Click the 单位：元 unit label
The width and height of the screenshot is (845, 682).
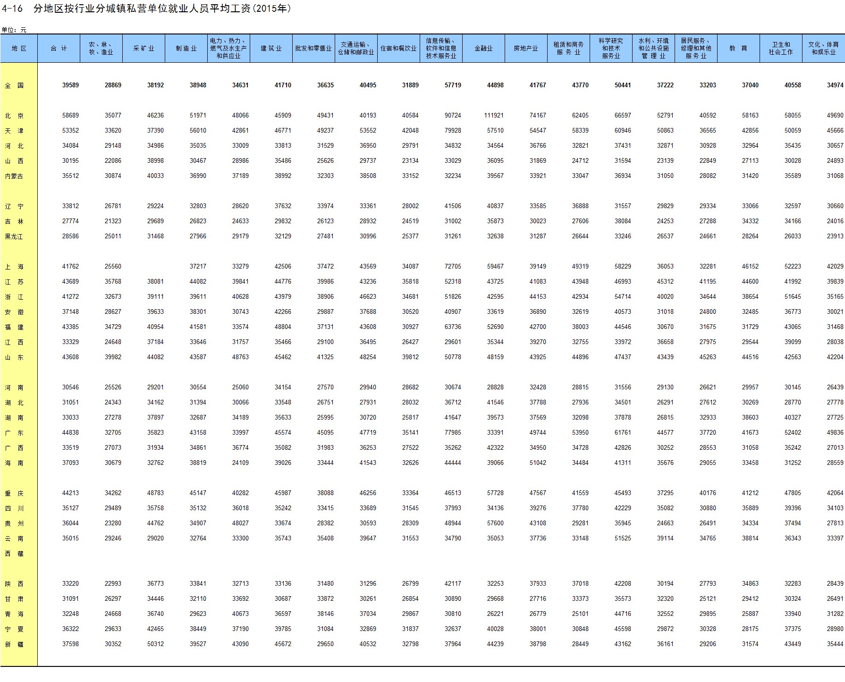14,30
